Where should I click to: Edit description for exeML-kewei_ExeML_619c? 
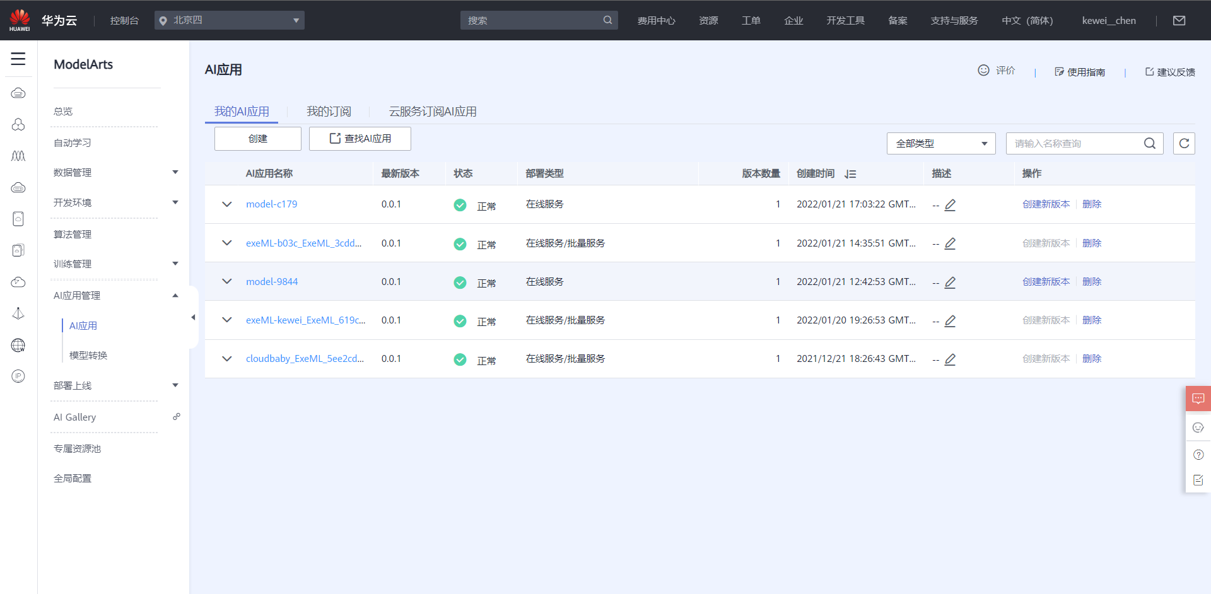[950, 321]
